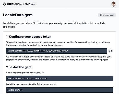Regenerate the access token with refresh icon
Screen dimensions: 119x94
111,51
